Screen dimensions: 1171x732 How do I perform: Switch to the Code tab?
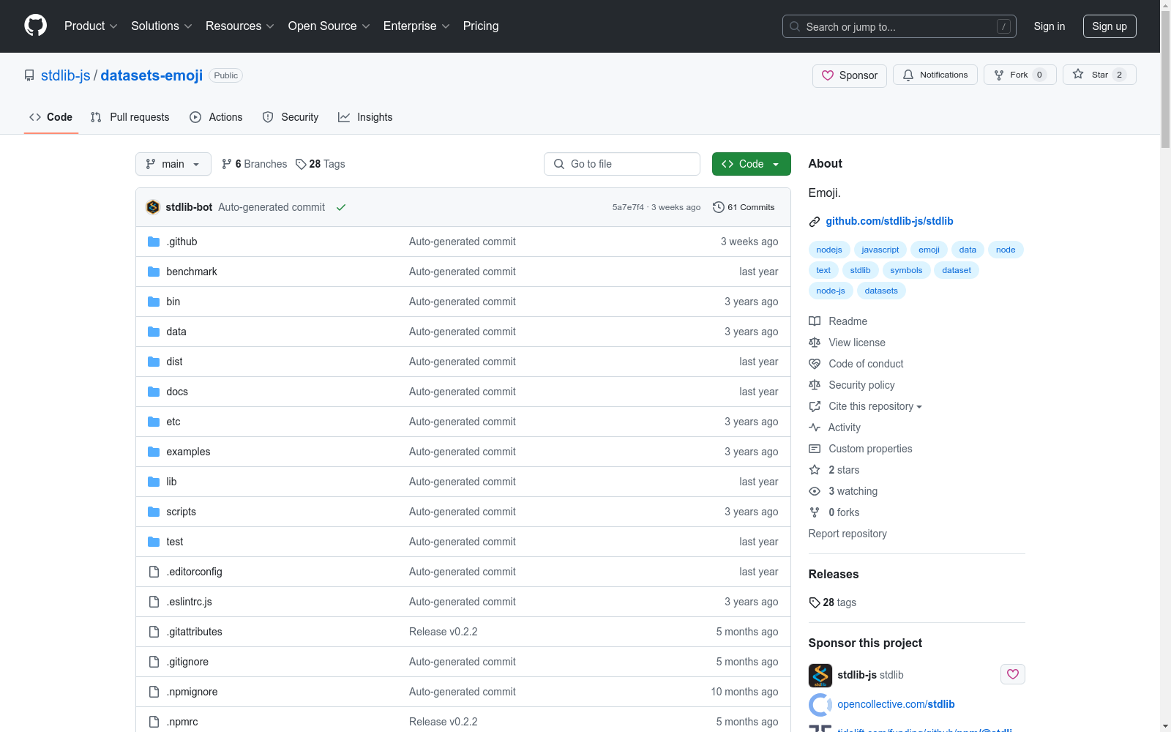coord(51,117)
